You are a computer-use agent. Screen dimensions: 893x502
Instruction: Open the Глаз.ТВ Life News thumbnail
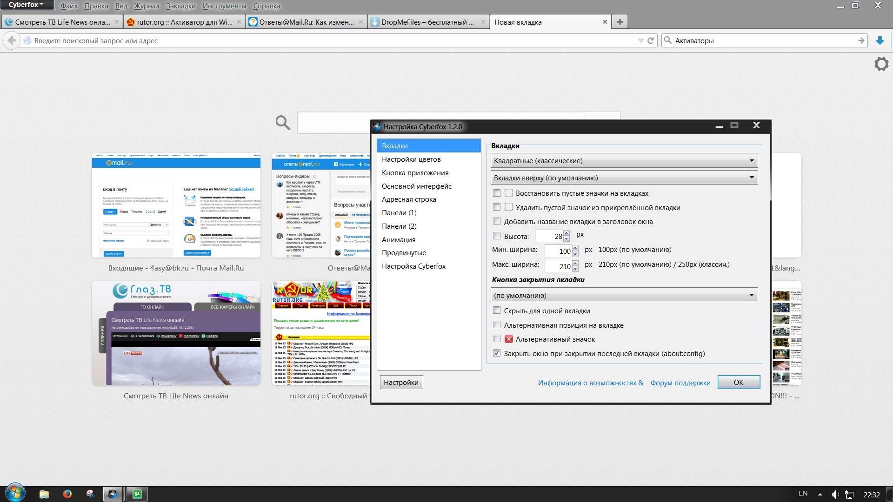176,333
